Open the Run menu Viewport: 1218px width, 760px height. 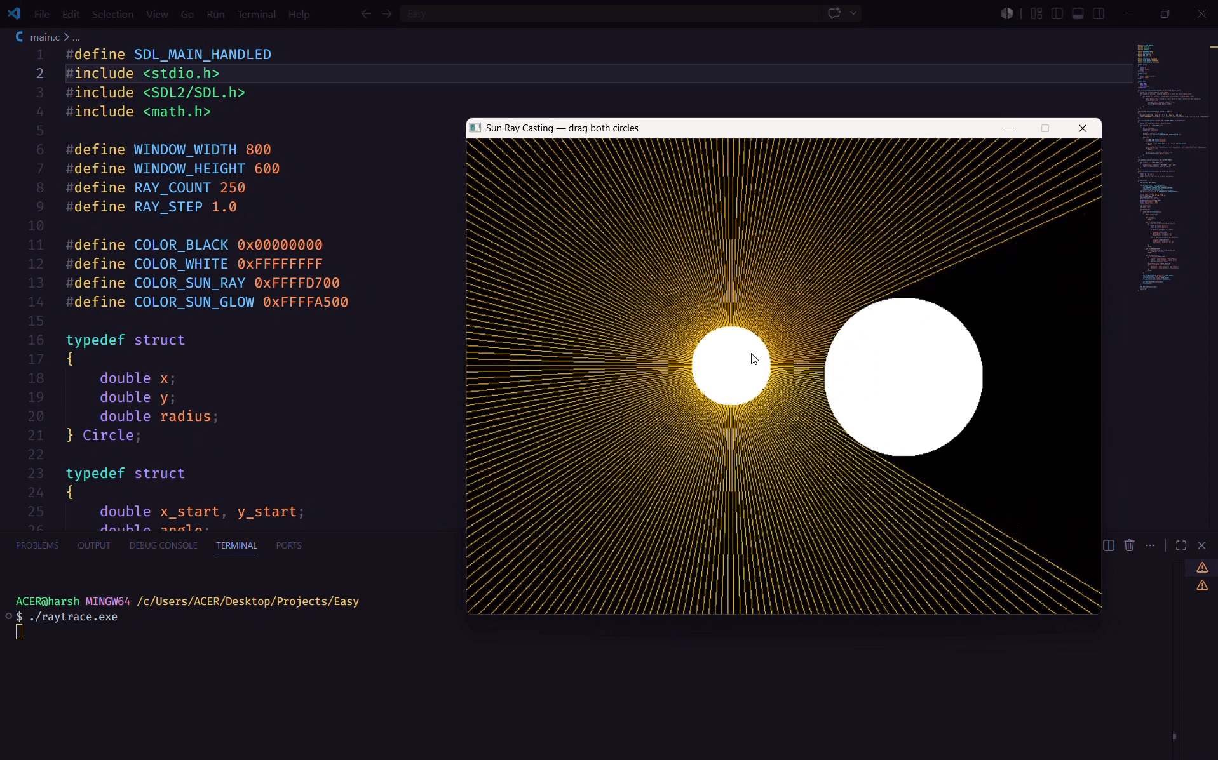(x=215, y=14)
